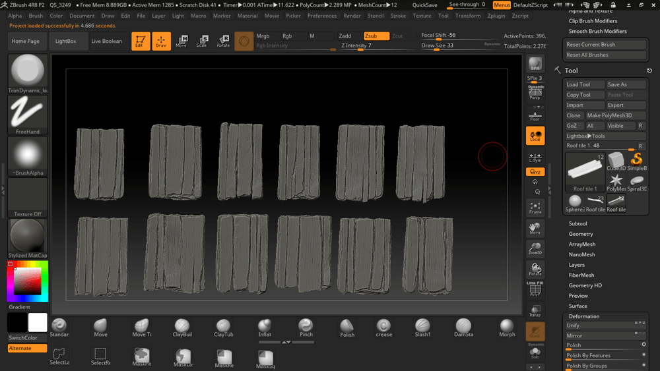Image resolution: width=660 pixels, height=371 pixels.
Task: Pick the Pinch brush icon
Action: 306,327
